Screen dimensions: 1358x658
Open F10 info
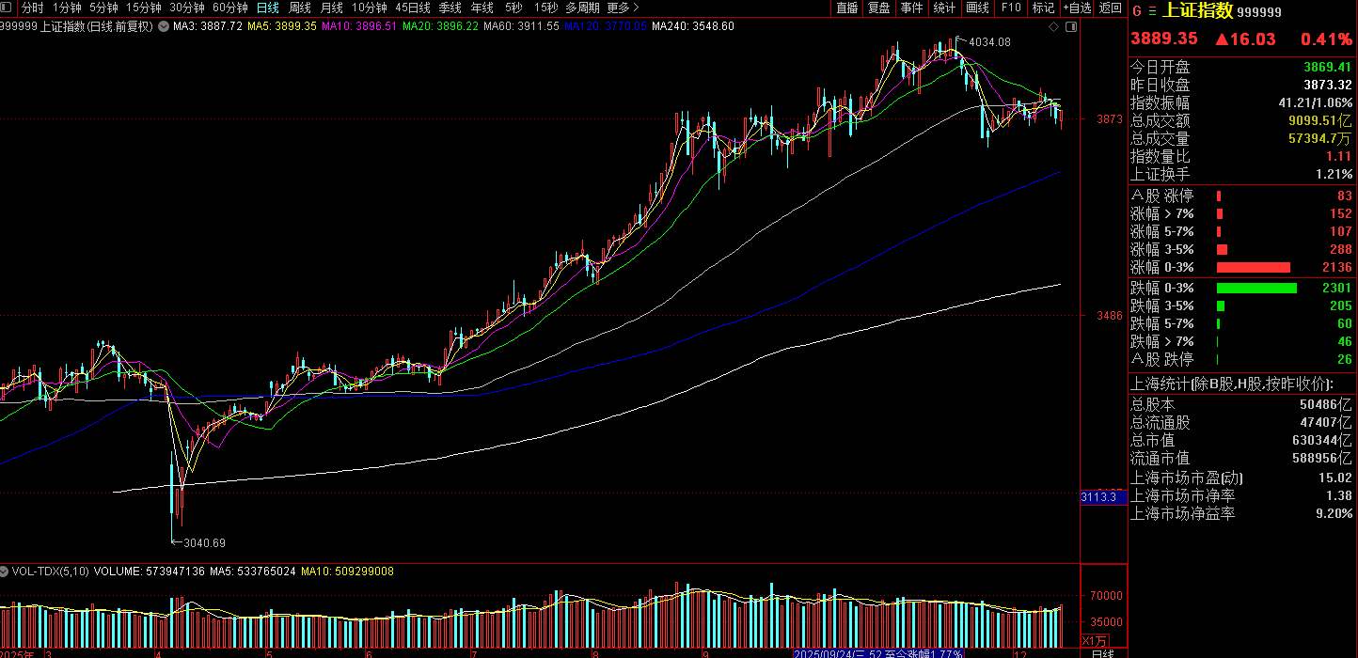click(x=1011, y=8)
